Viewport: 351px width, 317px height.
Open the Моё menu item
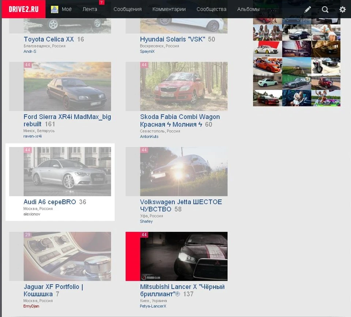[67, 10]
